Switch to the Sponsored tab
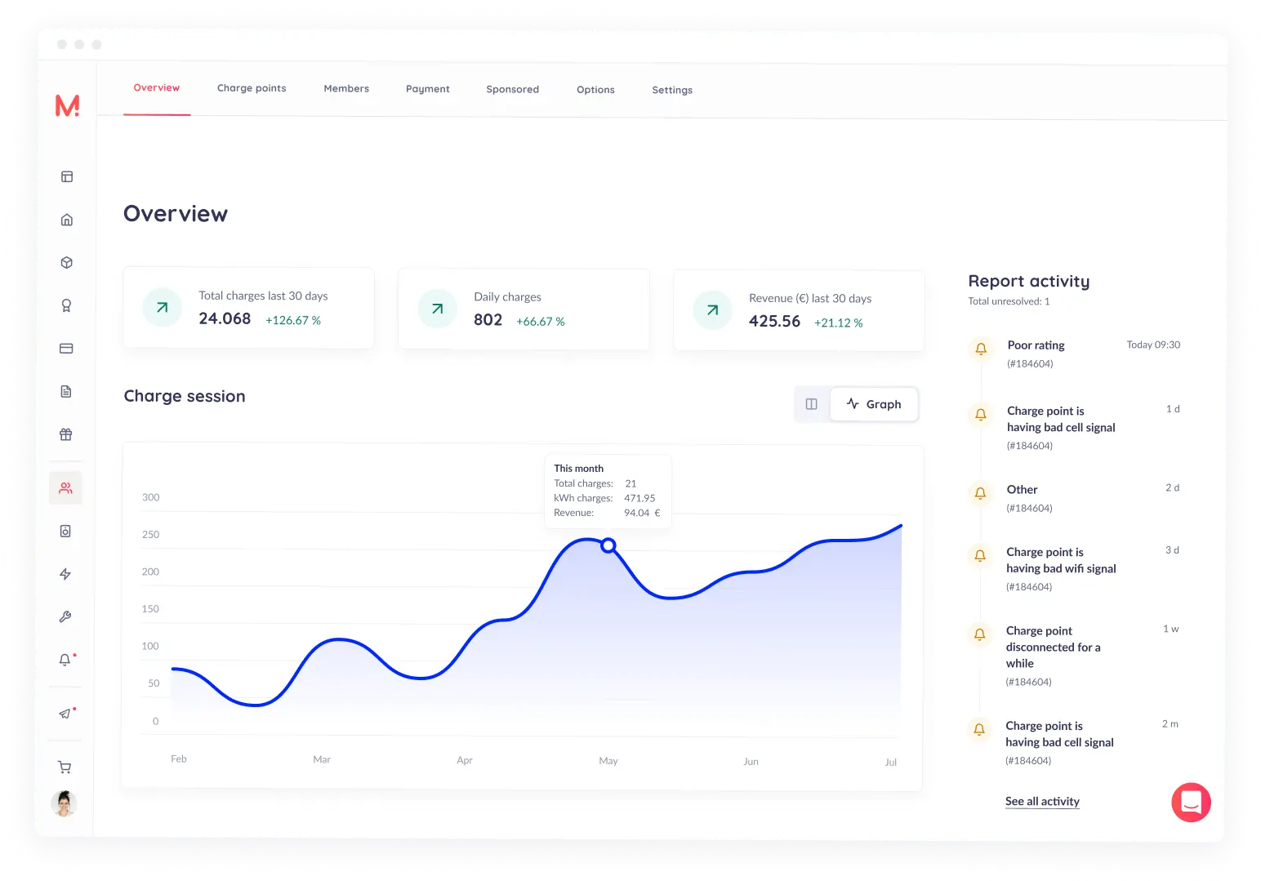Screen dimensions: 1261x881 pos(513,90)
